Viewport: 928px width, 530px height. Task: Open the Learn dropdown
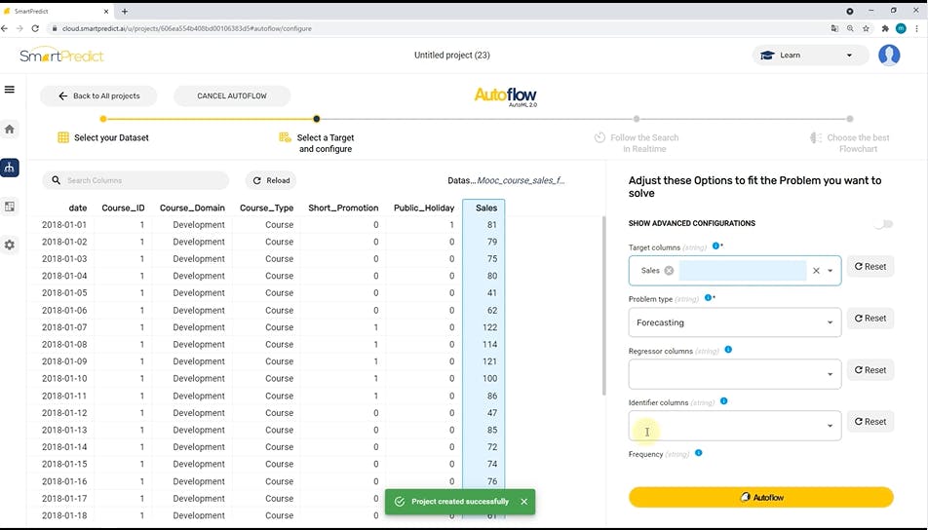(810, 55)
